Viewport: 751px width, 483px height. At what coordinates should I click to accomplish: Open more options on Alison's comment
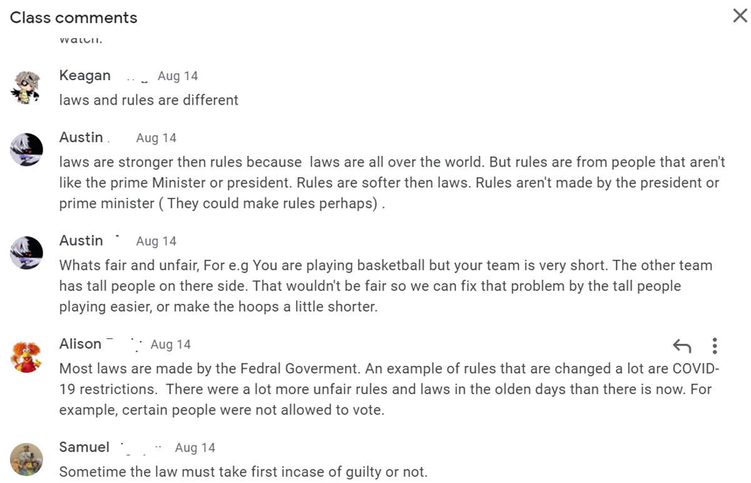click(x=715, y=345)
